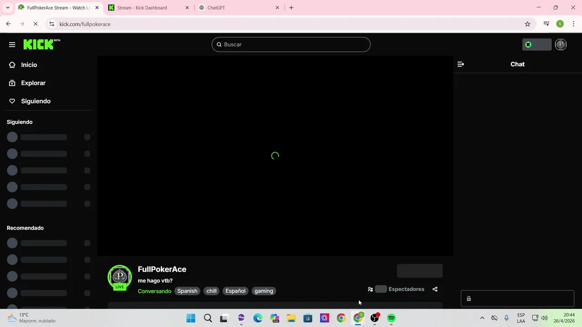Open the Chrome profile S avatar
This screenshot has height=327, width=582.
click(x=560, y=24)
